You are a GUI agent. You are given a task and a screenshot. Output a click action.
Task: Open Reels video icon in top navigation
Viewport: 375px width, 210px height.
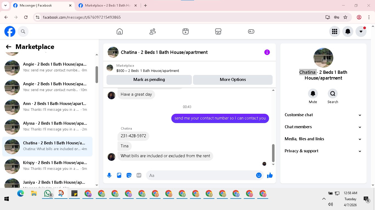[x=186, y=31]
